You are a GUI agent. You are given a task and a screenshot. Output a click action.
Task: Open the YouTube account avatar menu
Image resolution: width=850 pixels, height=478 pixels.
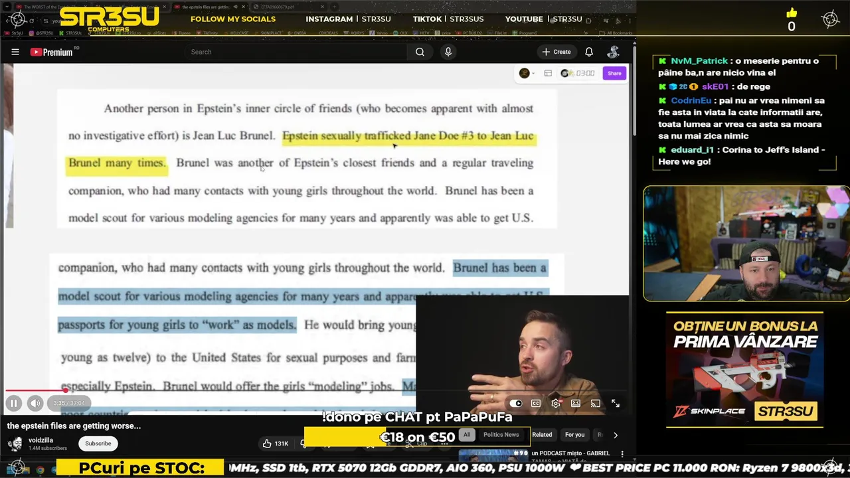pos(614,52)
